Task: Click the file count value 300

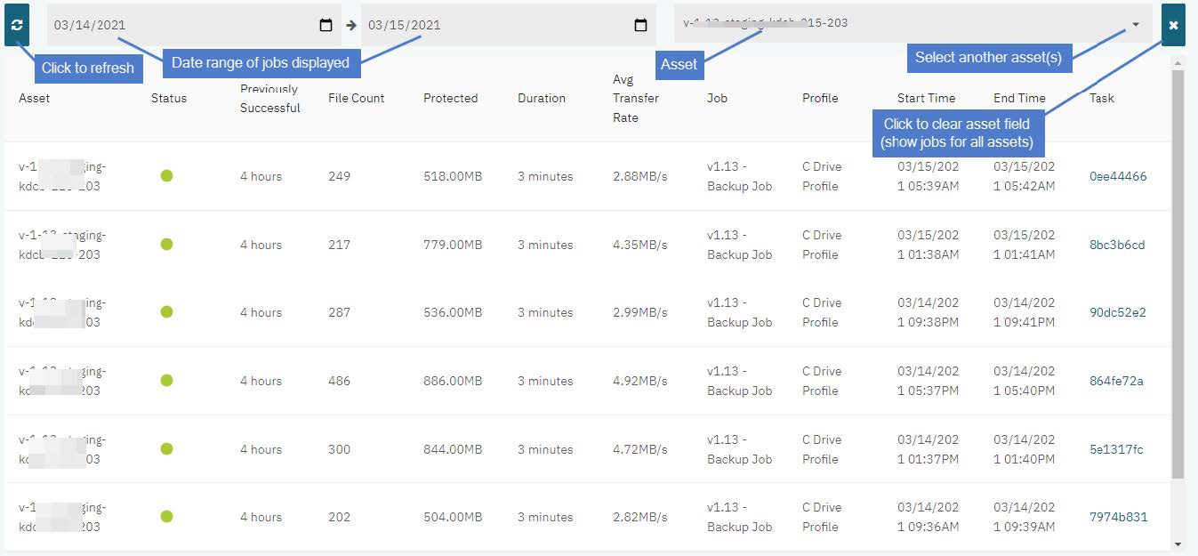Action: coord(339,449)
